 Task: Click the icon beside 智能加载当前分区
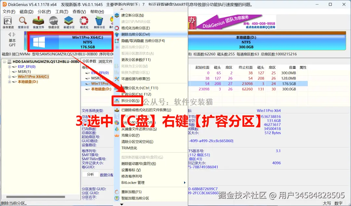[x=117, y=198]
